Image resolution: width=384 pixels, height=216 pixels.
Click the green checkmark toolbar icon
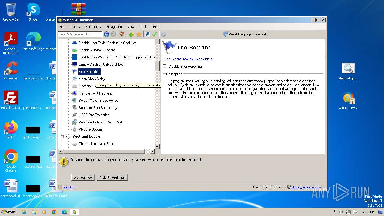pyautogui.click(x=154, y=34)
